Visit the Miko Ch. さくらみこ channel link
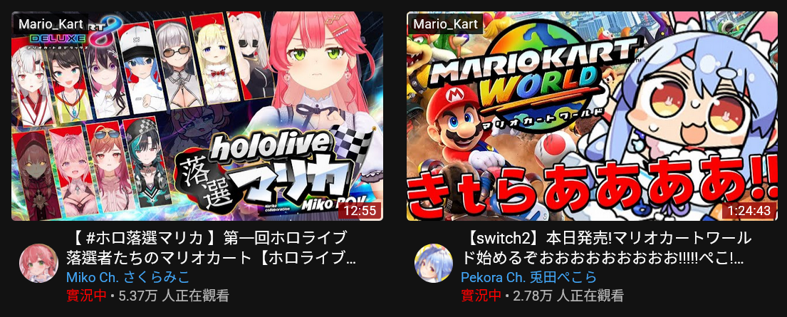Viewport: 787px width, 317px height. (x=128, y=277)
